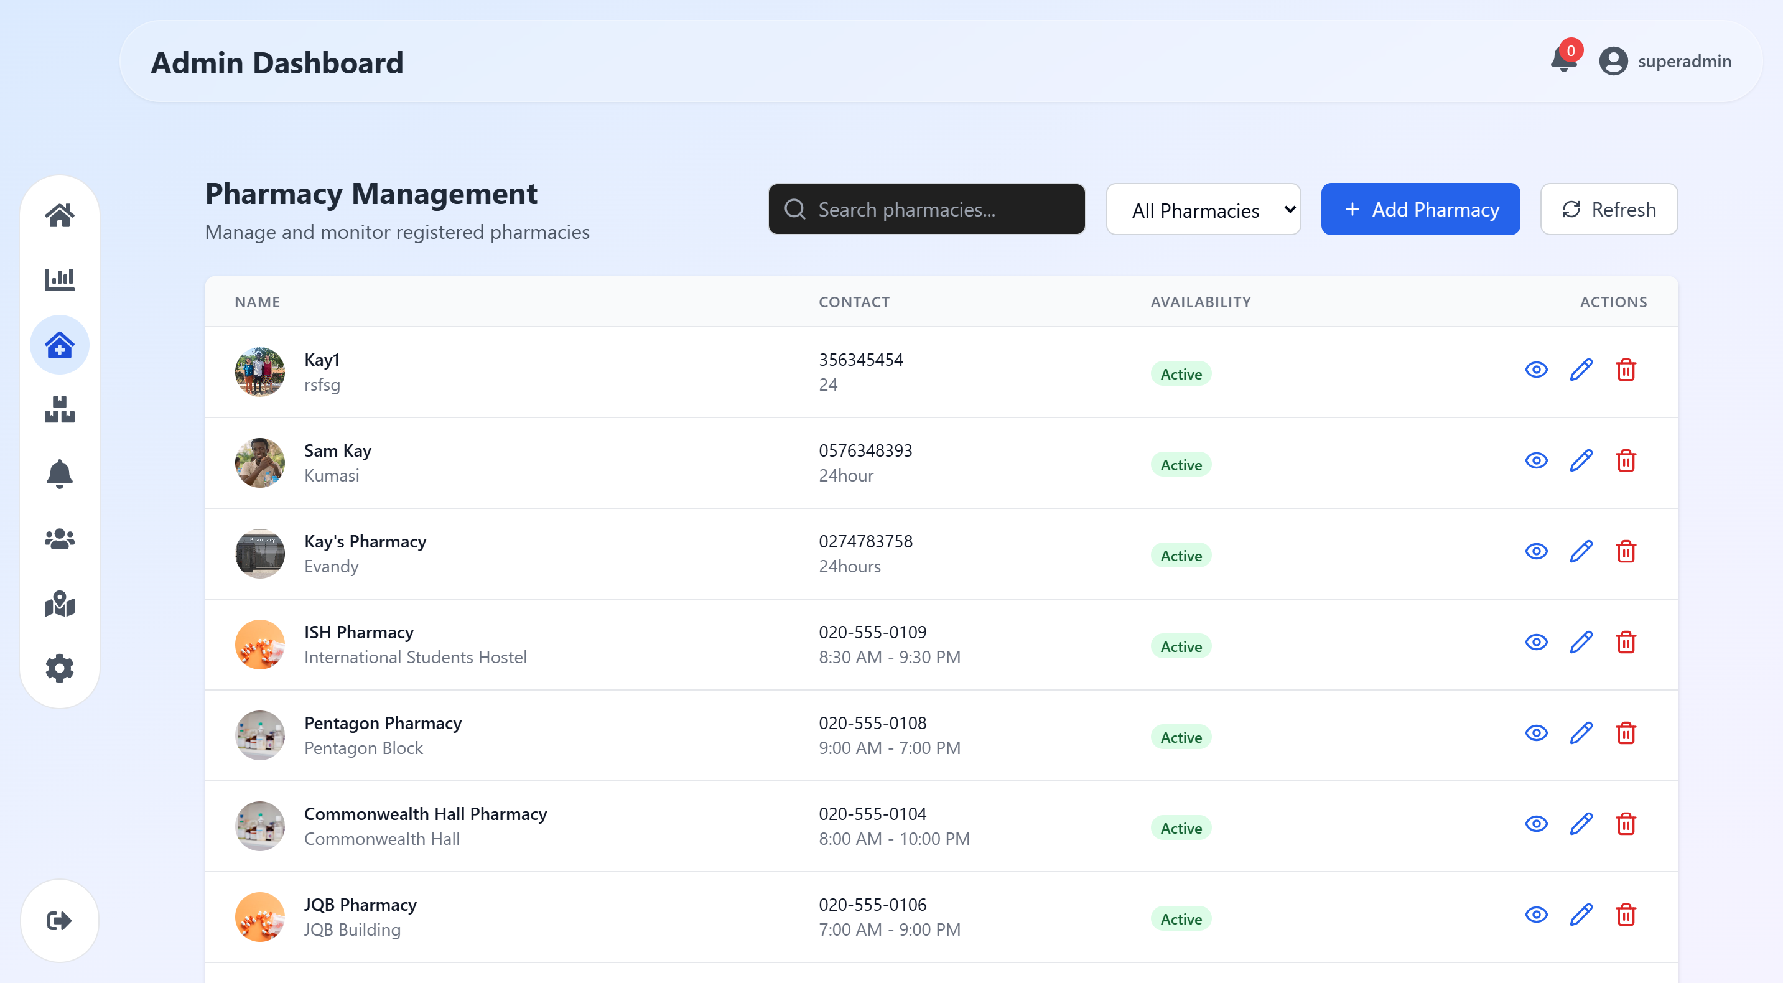
Task: Open the users group sidebar icon
Action: [x=60, y=539]
